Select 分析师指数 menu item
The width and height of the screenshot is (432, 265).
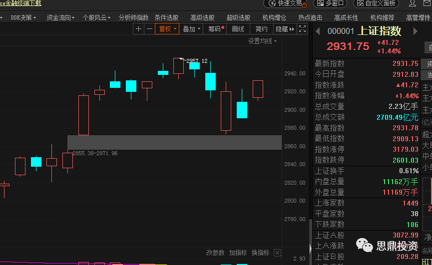tap(133, 17)
